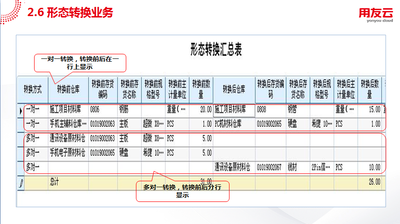Screen dimensions: 400x224
Task: Click the 20.00 quantity cell
Action: point(201,110)
